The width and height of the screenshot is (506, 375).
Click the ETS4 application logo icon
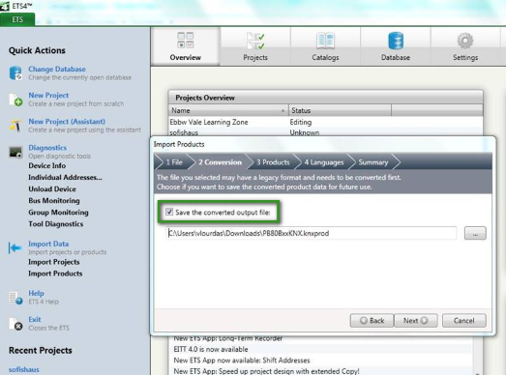(x=5, y=6)
